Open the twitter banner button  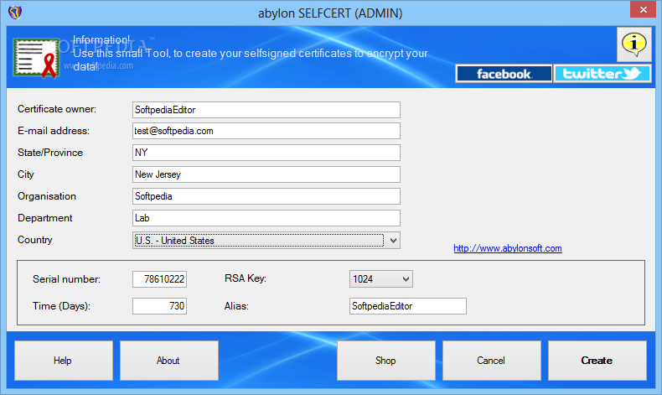click(602, 74)
